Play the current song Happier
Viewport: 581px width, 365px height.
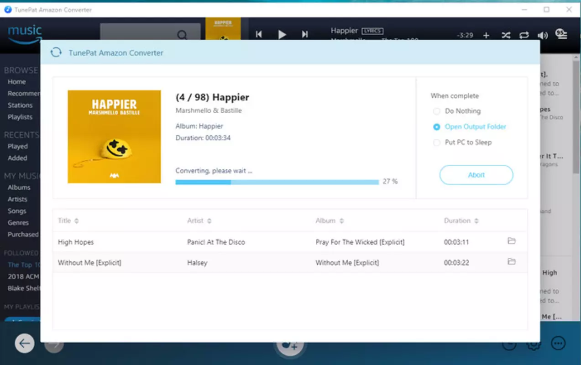(x=282, y=34)
